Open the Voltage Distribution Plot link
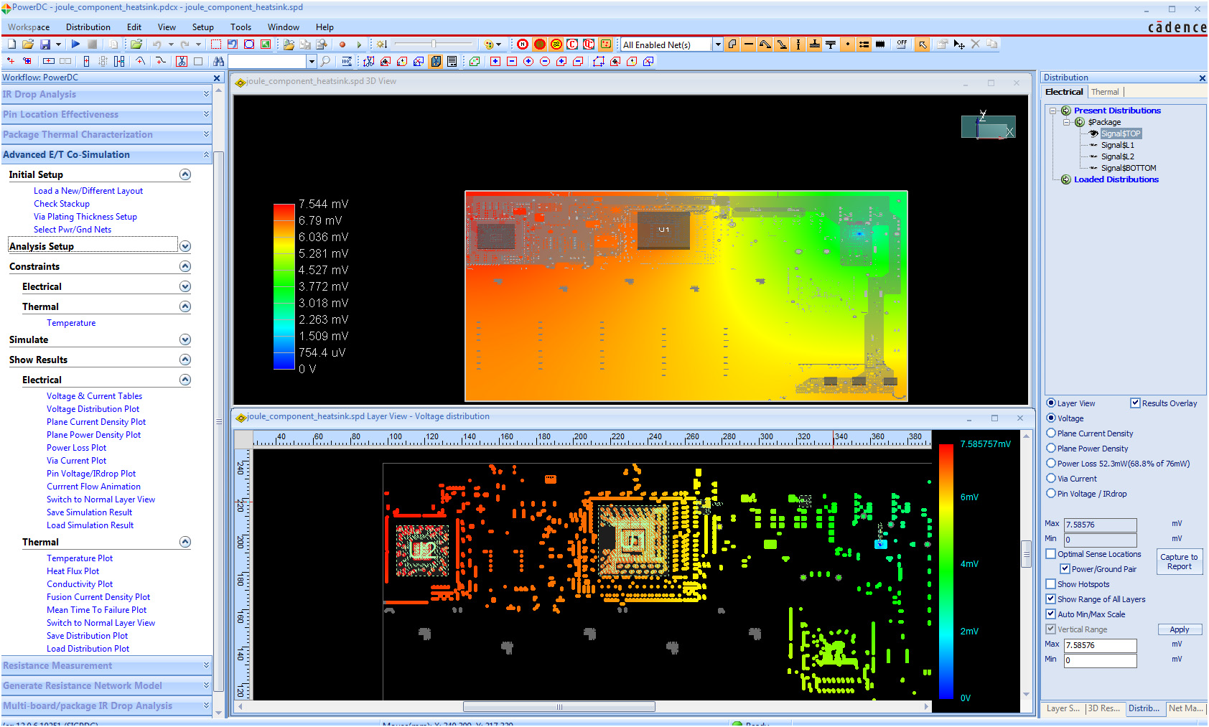This screenshot has height=727, width=1209. [93, 409]
